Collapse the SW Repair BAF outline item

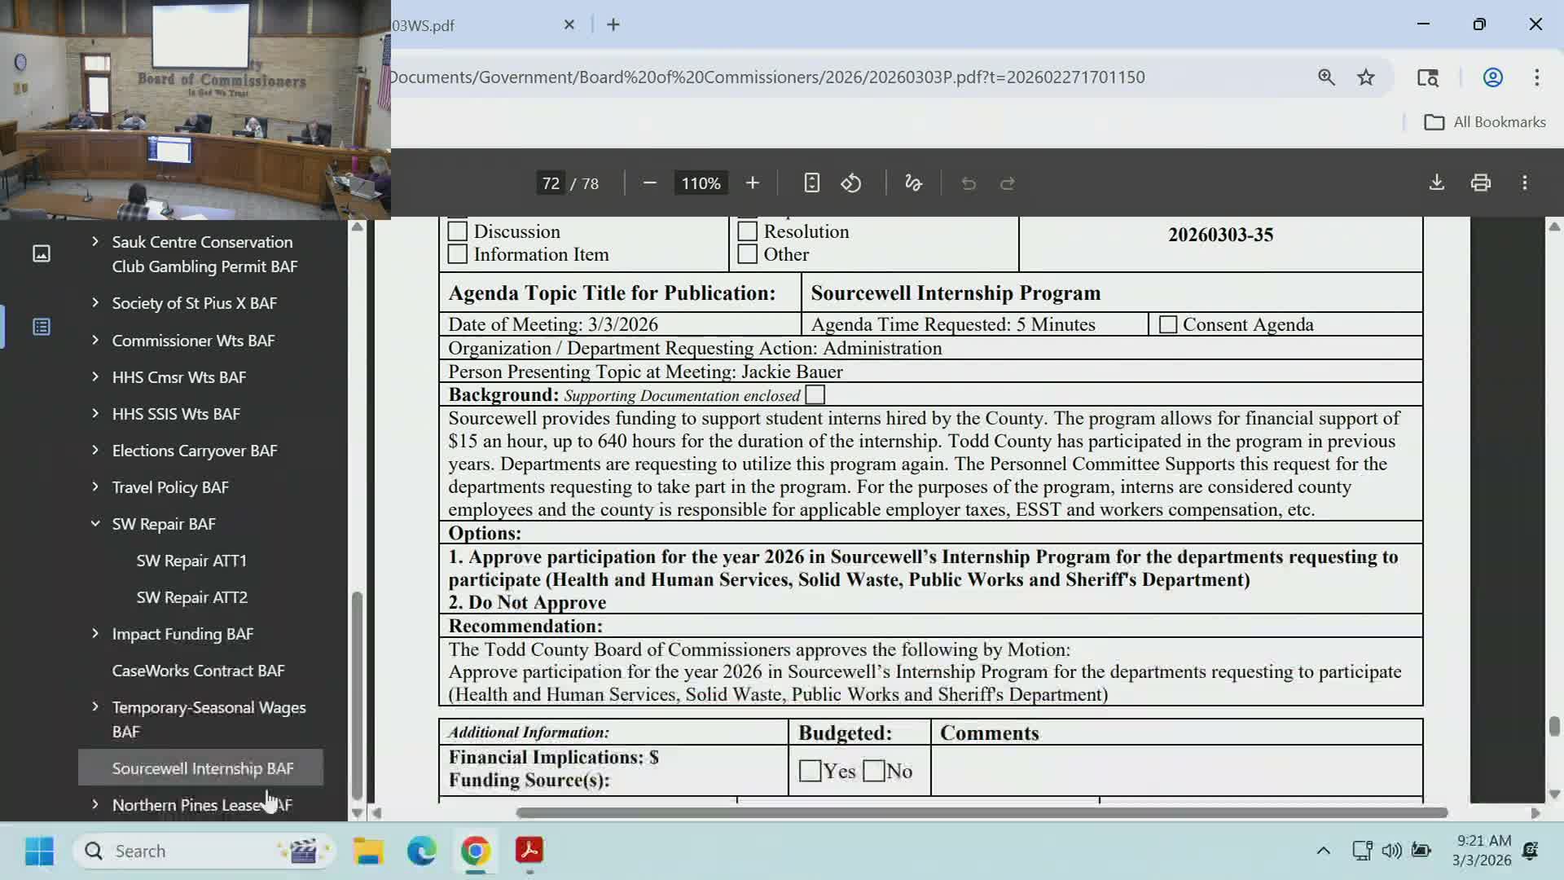pyautogui.click(x=95, y=524)
